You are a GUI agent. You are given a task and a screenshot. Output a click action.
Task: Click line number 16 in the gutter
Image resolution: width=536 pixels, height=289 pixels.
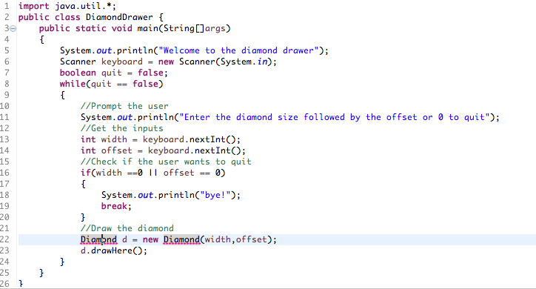click(4, 173)
